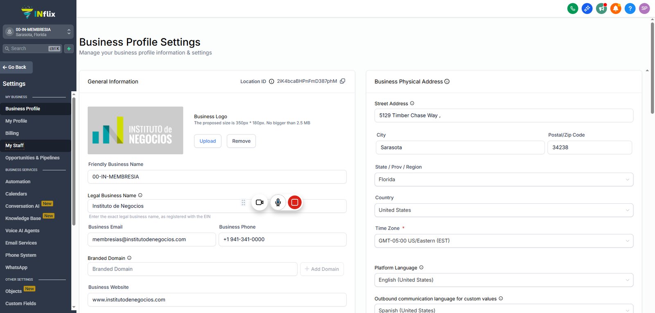Expand the Platform Language dropdown
Screen dimensions: 655x313
(x=504, y=280)
